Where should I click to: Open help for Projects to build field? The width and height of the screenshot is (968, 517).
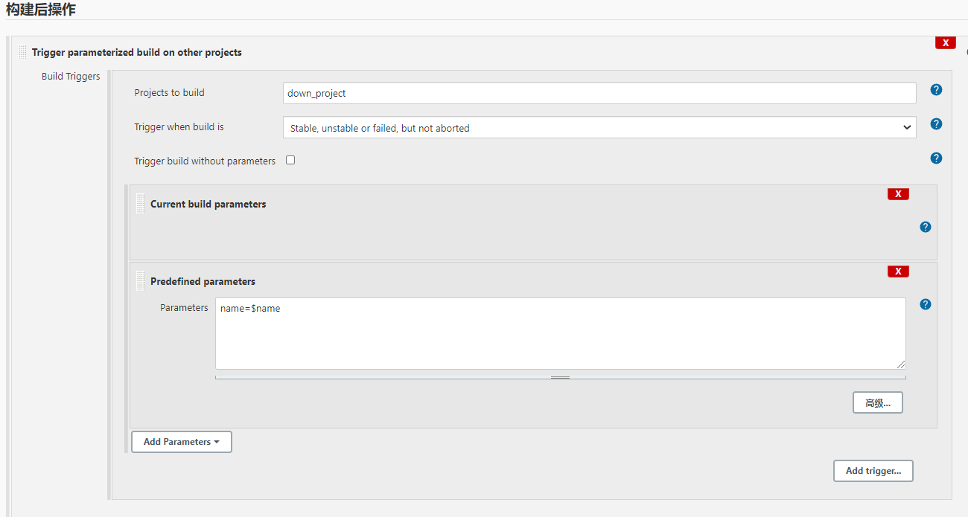(936, 89)
